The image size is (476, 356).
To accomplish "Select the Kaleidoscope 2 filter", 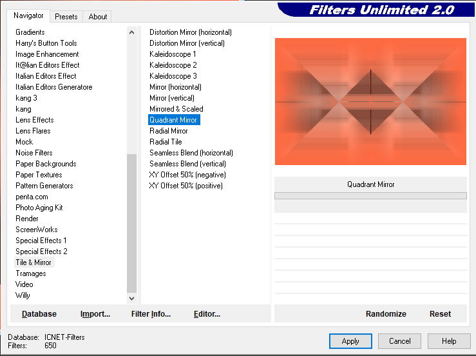I will click(173, 65).
